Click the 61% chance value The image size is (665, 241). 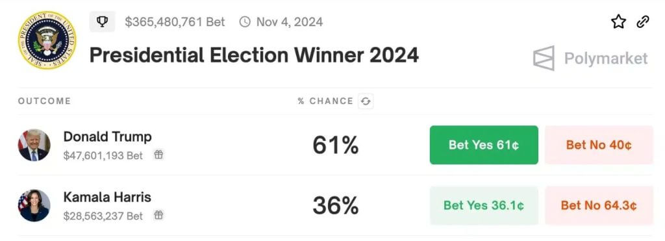click(336, 146)
